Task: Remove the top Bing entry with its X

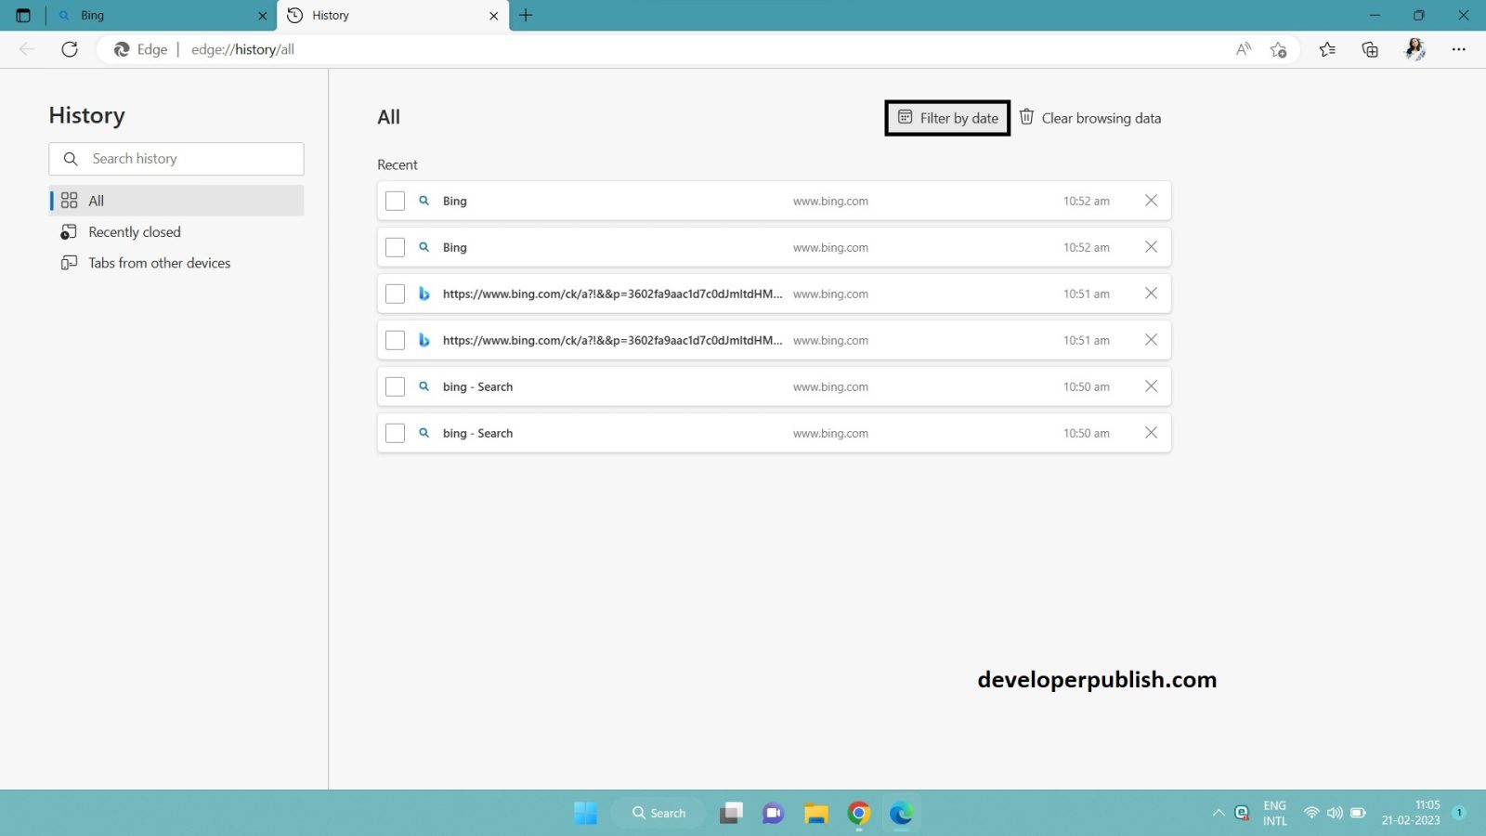Action: tap(1151, 200)
